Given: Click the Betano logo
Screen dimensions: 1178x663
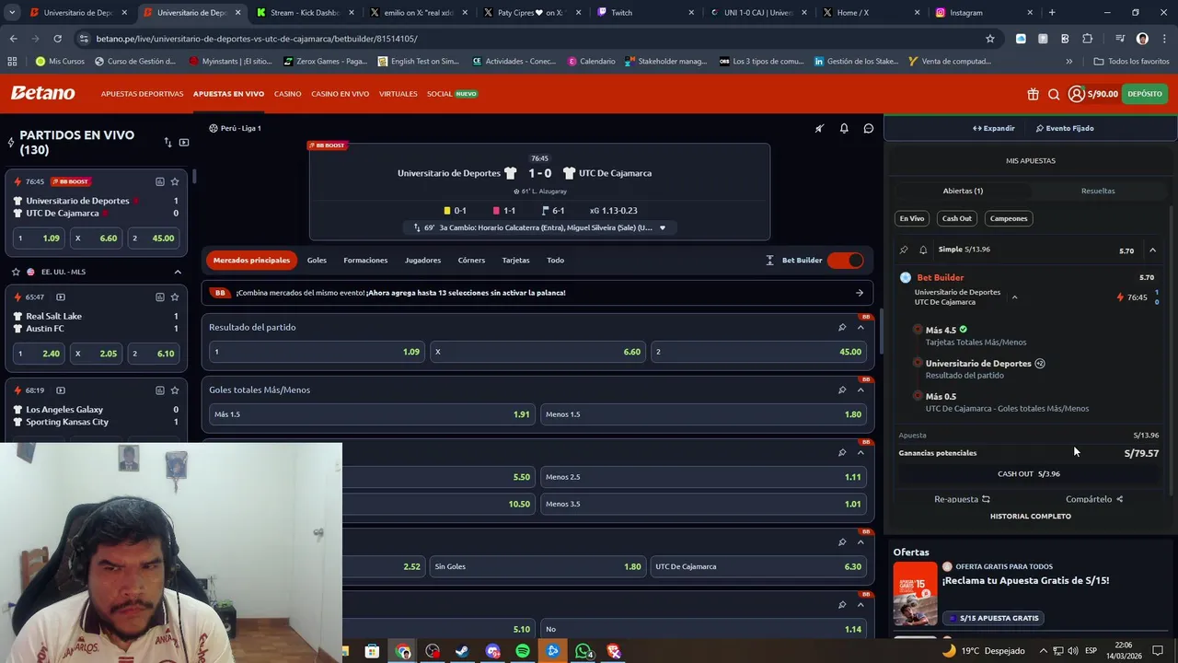Looking at the screenshot, I should [42, 93].
